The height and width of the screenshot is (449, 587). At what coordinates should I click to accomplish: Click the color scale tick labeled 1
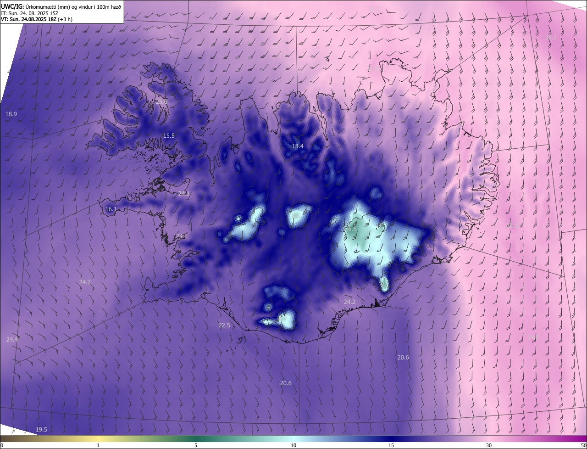point(98,445)
